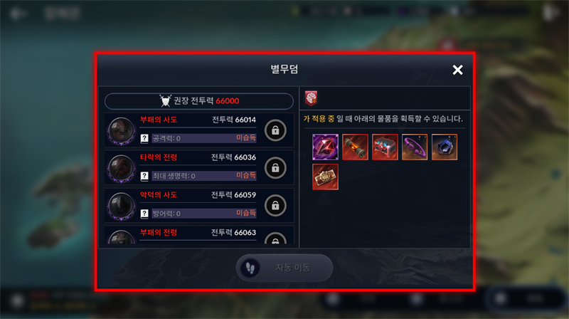569x319 pixels.
Task: Select the red ticket reward item
Action: tap(325, 177)
